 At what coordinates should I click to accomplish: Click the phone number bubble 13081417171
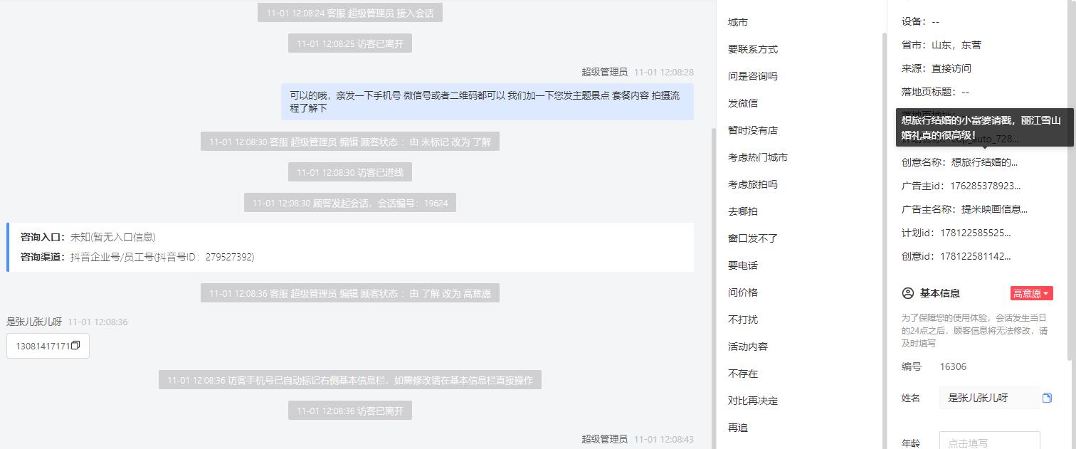coord(48,346)
